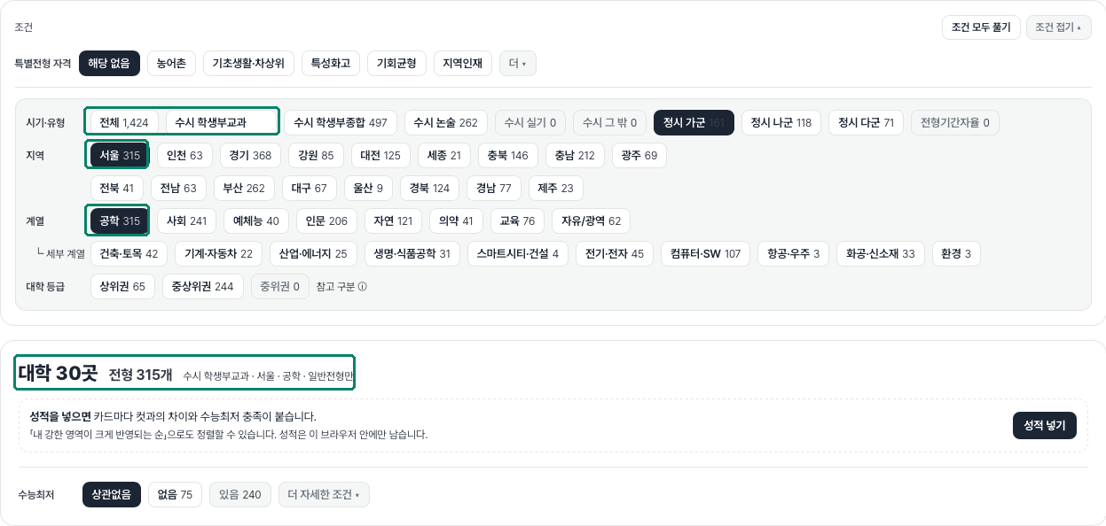Switch to 수시 학생부종합 497
1106x526 pixels.
[341, 123]
